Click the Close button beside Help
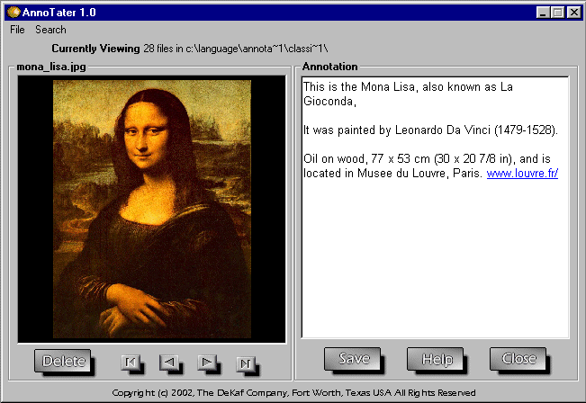 tap(518, 359)
